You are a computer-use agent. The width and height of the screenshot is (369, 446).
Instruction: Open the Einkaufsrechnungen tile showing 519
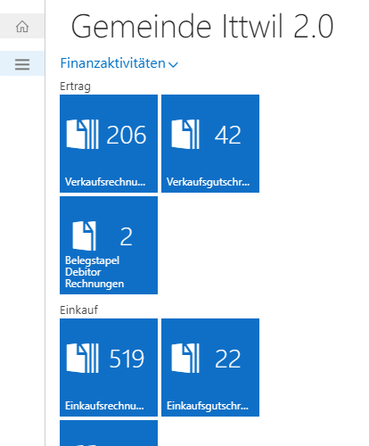109,368
